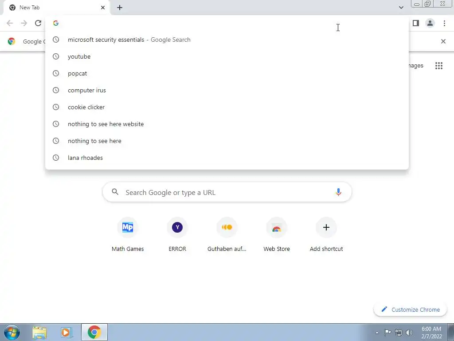Choose the popcat suggestion

click(227, 73)
